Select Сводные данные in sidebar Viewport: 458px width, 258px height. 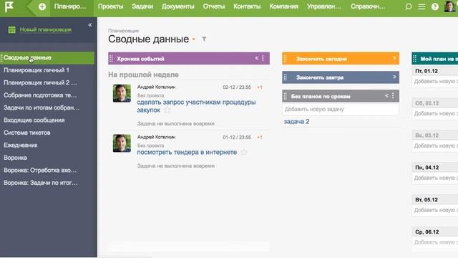click(47, 58)
